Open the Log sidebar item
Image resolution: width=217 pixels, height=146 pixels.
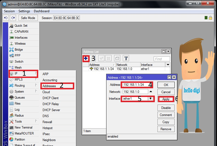point(24,109)
